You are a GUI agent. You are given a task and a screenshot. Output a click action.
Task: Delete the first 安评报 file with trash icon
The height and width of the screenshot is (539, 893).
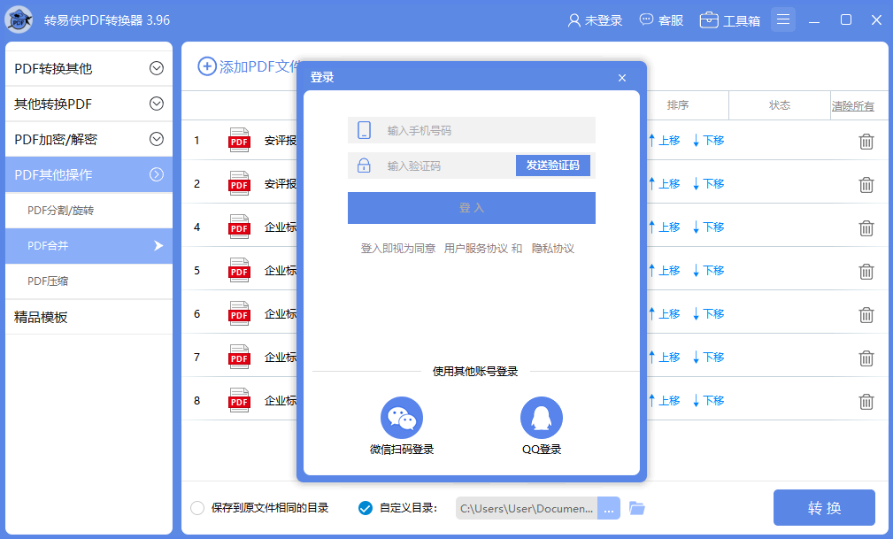[x=866, y=140]
